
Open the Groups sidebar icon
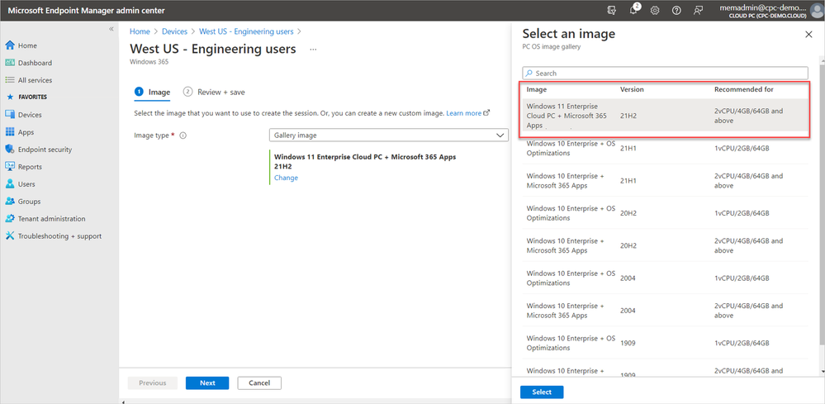click(x=9, y=202)
